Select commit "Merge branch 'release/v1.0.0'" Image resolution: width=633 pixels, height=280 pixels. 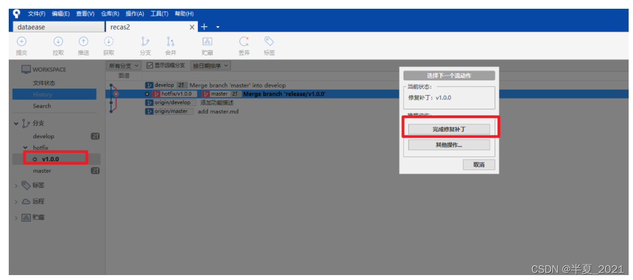pyautogui.click(x=284, y=94)
